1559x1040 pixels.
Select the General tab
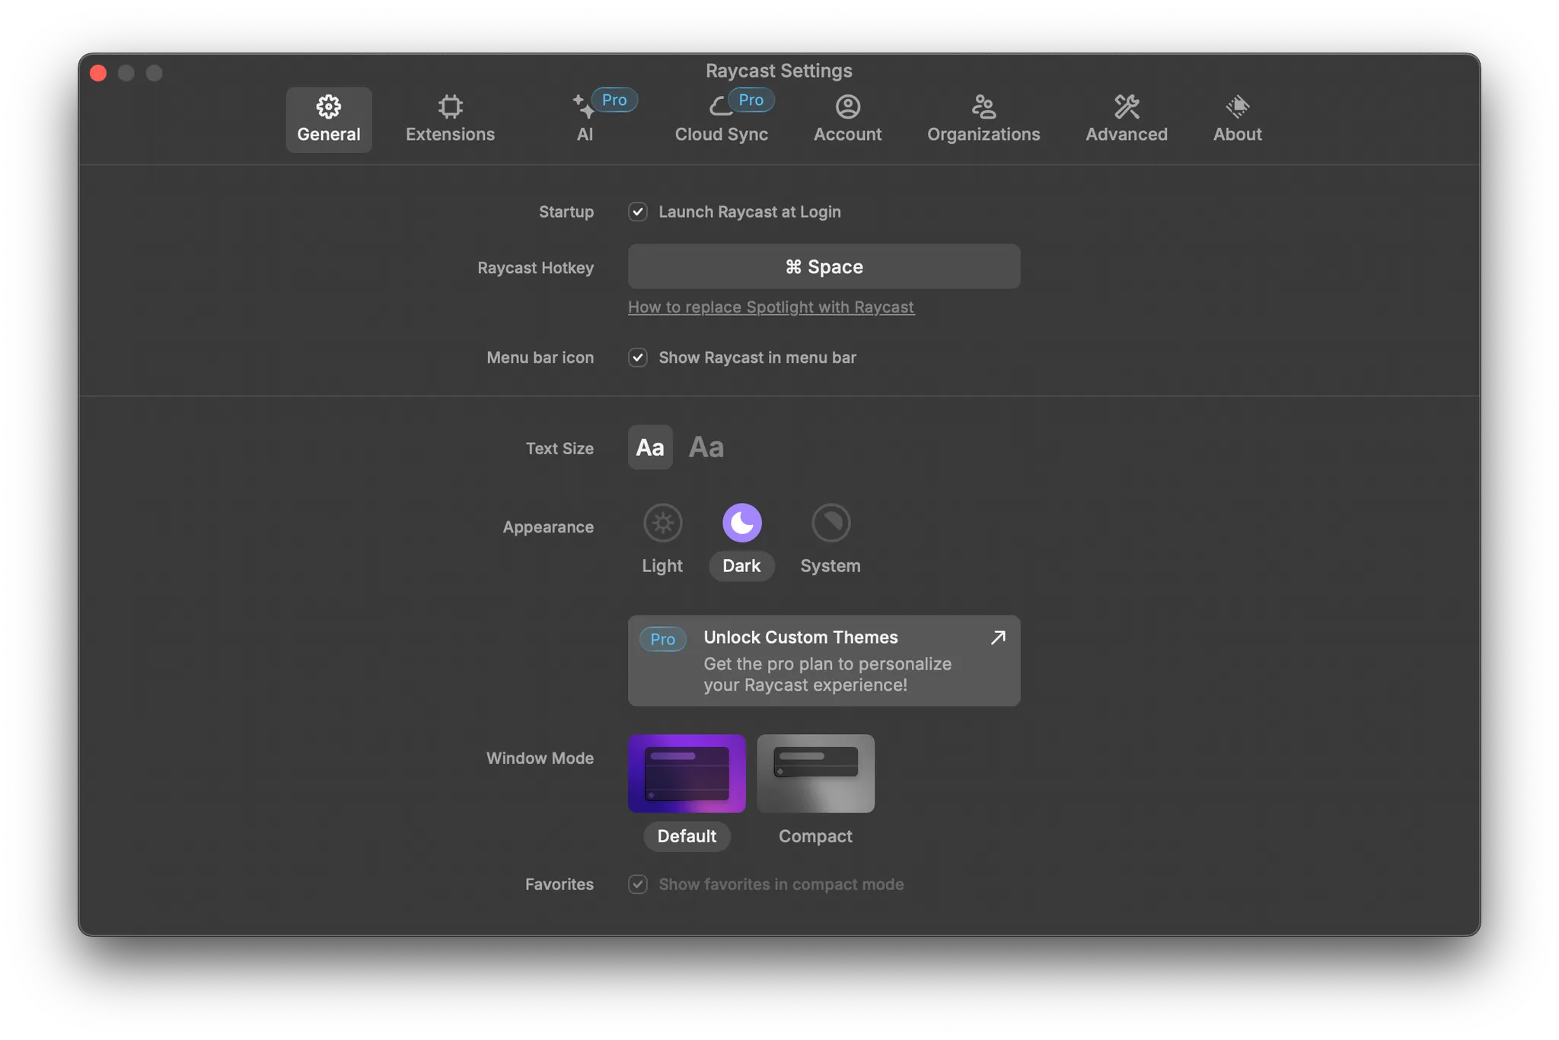point(329,119)
